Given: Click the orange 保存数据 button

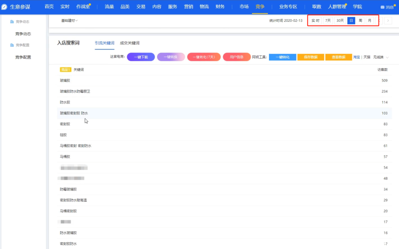Looking at the screenshot, I should point(311,57).
